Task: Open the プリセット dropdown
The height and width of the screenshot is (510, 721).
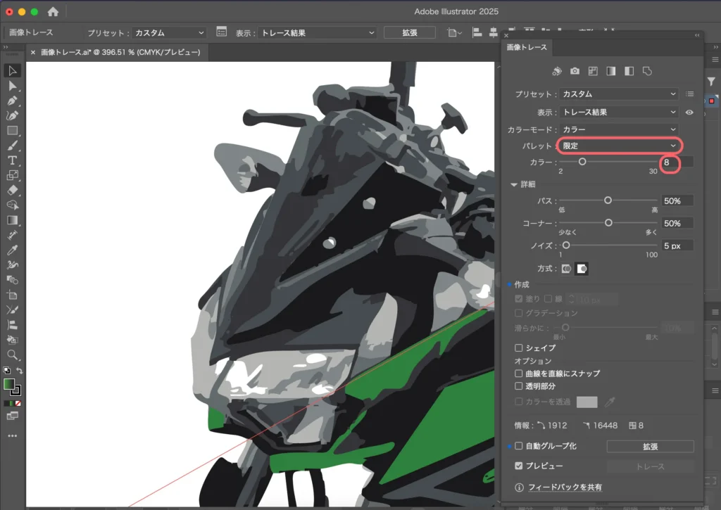Action: pos(619,94)
